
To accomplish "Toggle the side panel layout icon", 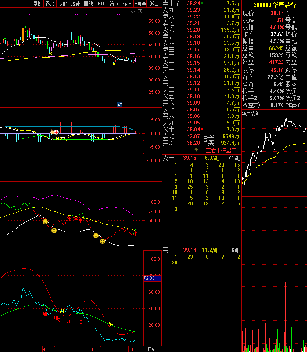I will (139, 11).
